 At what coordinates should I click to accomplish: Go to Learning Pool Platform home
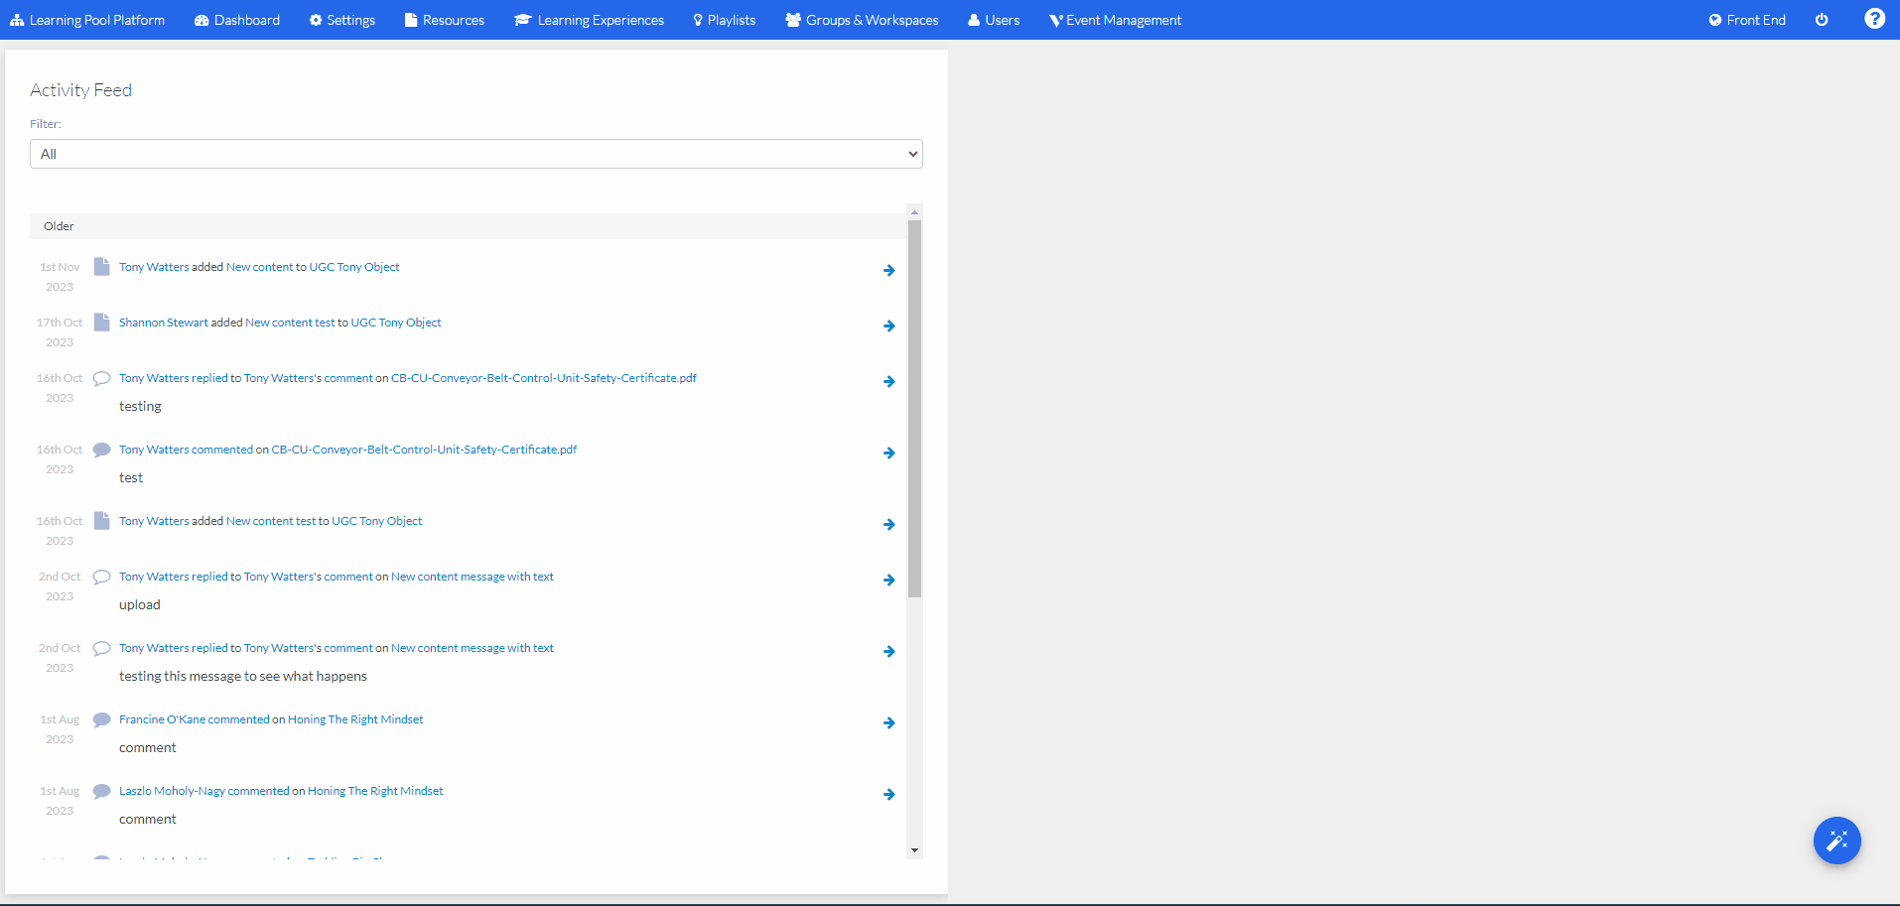pos(87,19)
